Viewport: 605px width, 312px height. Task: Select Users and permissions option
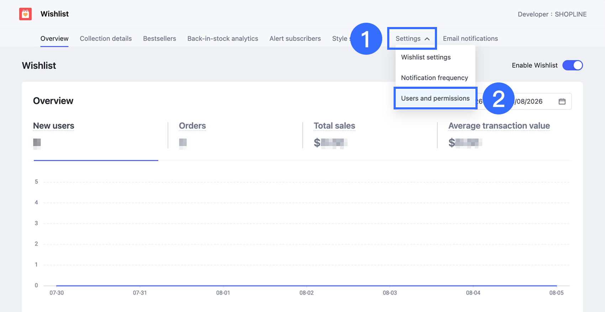(435, 98)
